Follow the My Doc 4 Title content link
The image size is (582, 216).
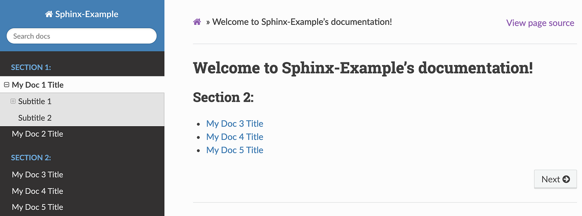(234, 137)
